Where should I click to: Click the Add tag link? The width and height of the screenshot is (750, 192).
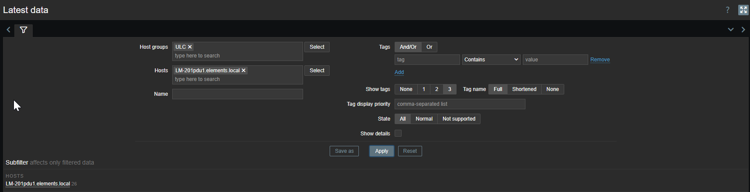[x=399, y=72]
